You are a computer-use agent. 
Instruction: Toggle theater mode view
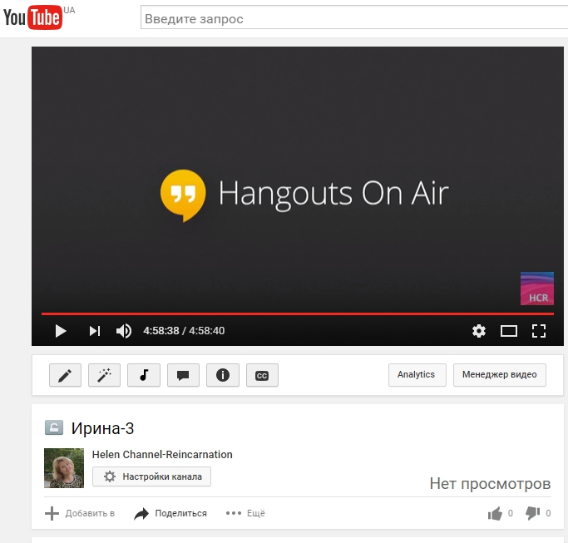coord(508,331)
